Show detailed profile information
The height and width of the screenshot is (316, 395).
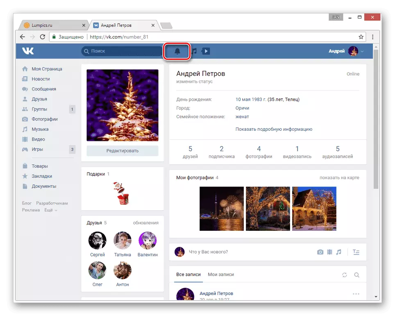(x=274, y=129)
